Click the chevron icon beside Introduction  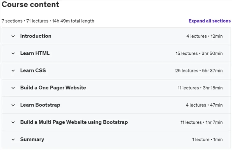[x=13, y=36]
